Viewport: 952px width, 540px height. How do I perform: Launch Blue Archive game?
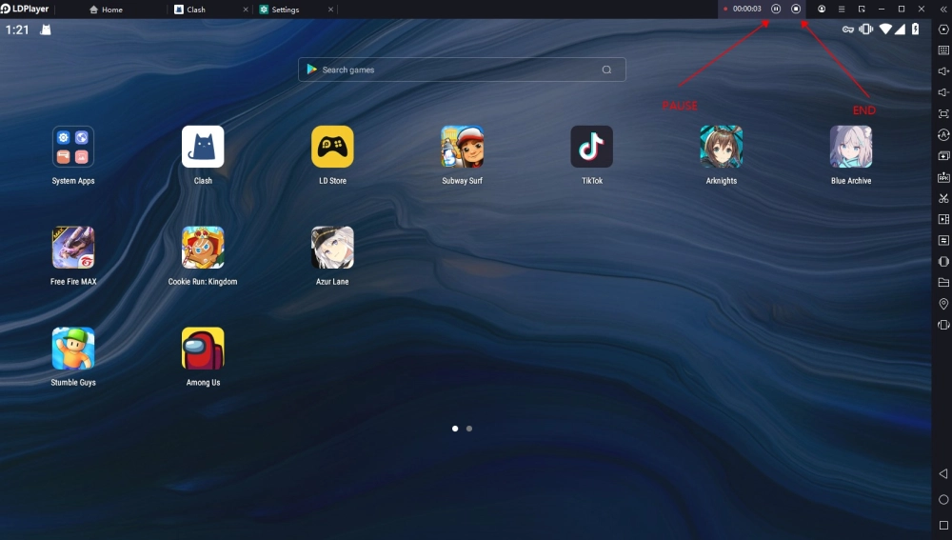[850, 147]
